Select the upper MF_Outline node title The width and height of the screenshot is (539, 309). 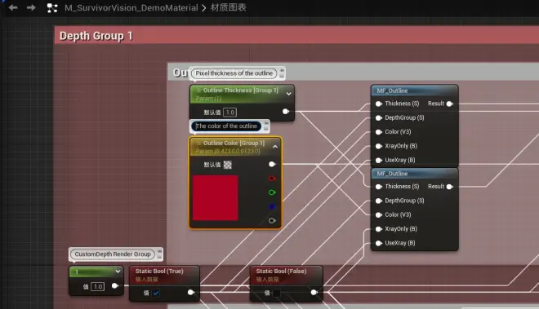click(392, 90)
